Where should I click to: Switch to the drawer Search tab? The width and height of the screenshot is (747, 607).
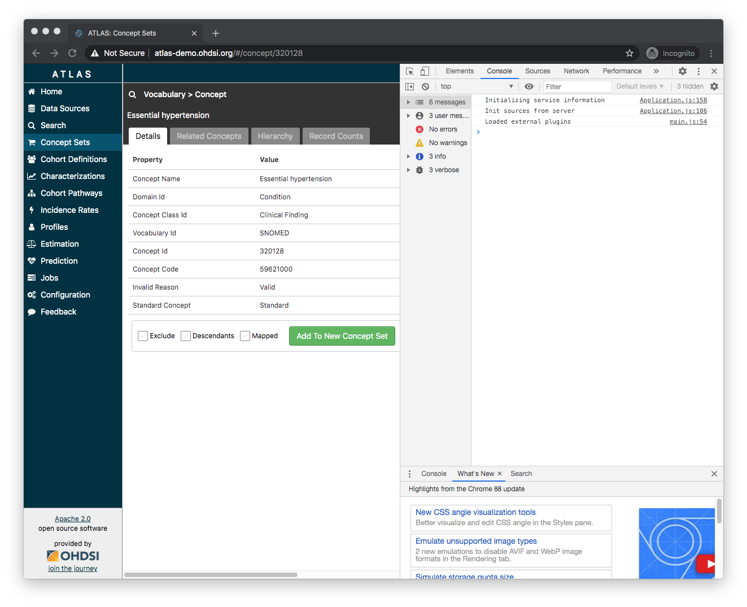coord(521,474)
